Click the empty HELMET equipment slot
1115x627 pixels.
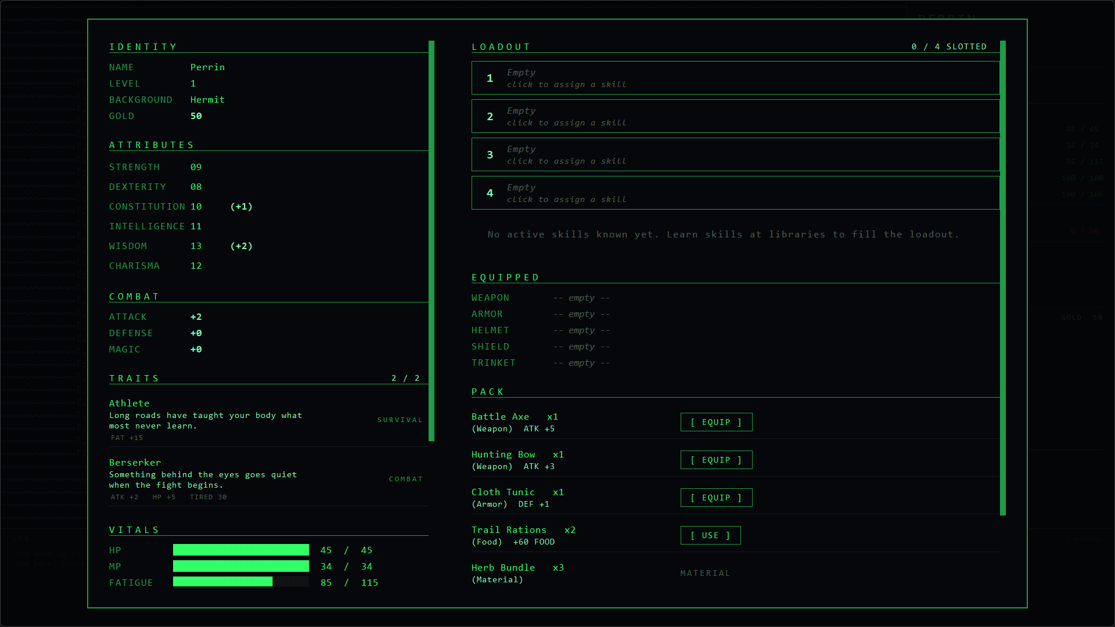[581, 330]
